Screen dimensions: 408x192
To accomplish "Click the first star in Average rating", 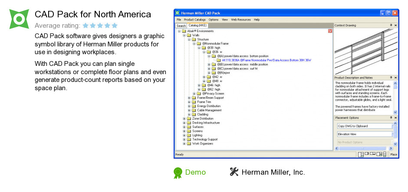I will click(86, 26).
